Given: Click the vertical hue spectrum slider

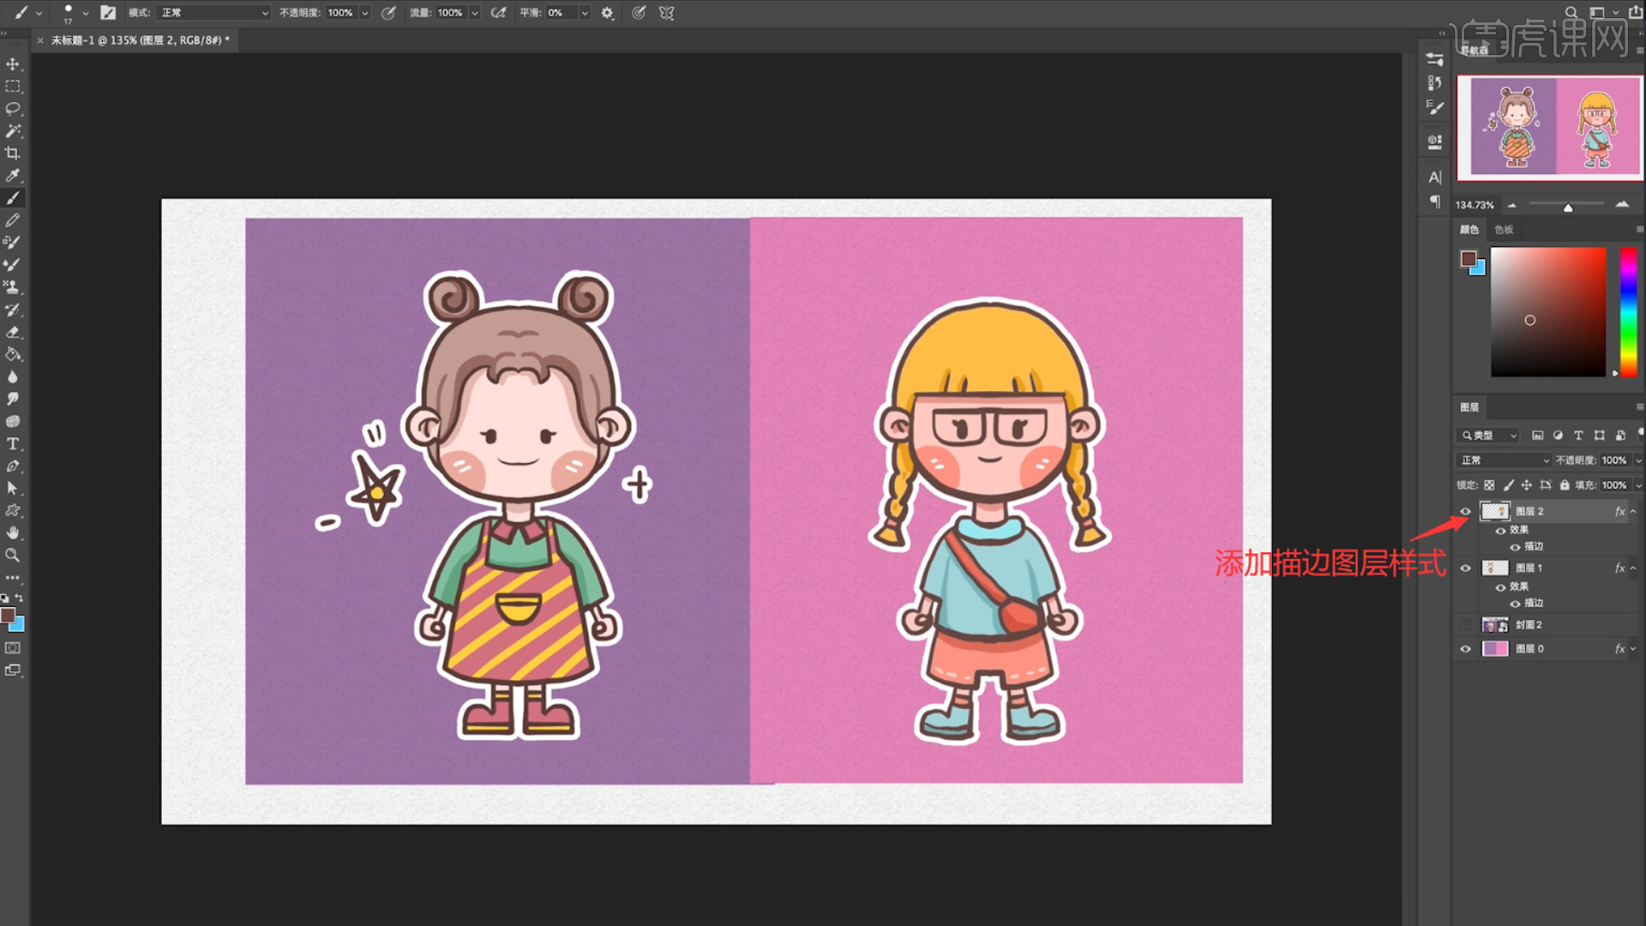Looking at the screenshot, I should pos(1628,313).
